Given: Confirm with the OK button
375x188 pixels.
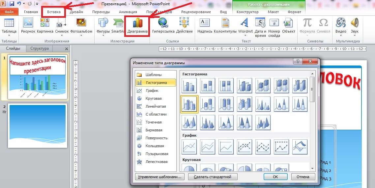Looking at the screenshot, I should click(275, 177).
